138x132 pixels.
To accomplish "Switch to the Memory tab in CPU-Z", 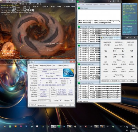I will tap(49, 66).
